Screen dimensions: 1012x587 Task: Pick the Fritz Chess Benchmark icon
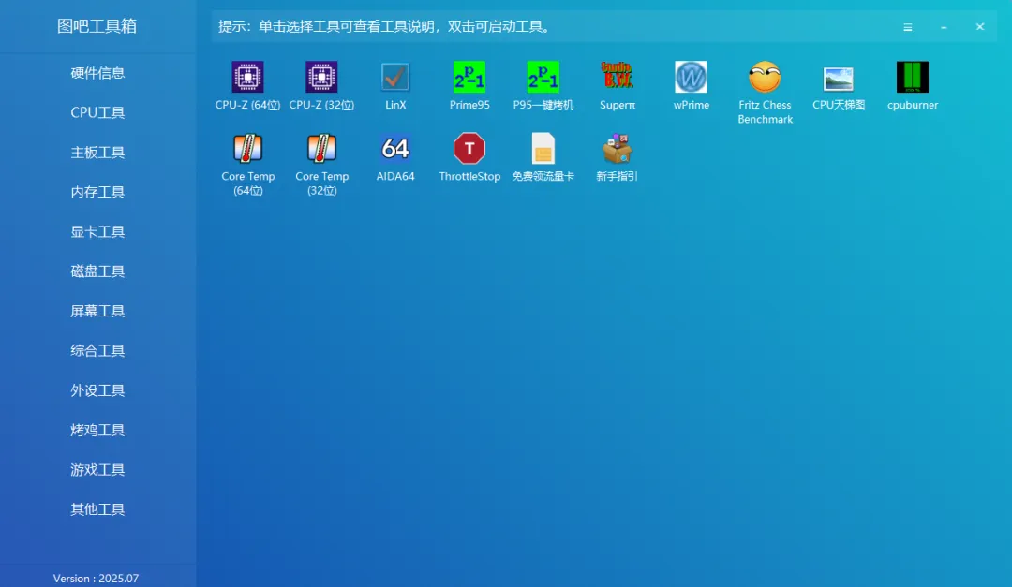click(x=765, y=78)
